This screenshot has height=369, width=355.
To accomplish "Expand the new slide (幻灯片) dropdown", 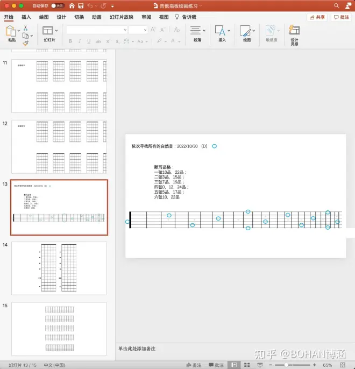I will point(48,40).
